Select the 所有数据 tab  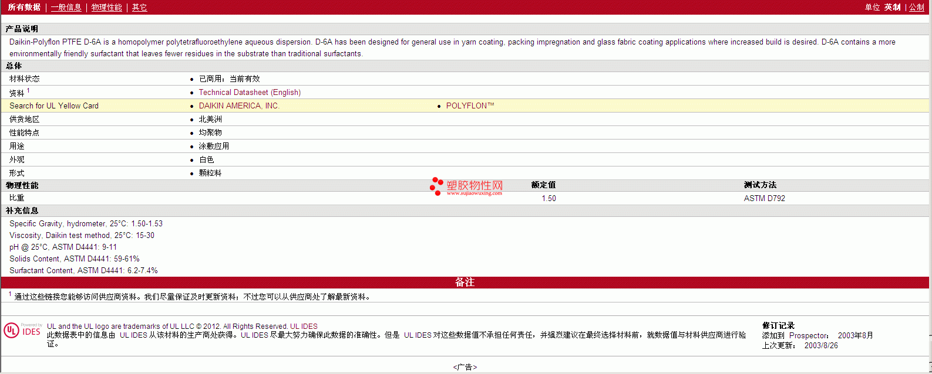click(x=24, y=7)
